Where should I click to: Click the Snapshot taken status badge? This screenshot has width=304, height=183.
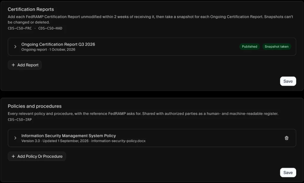276,47
